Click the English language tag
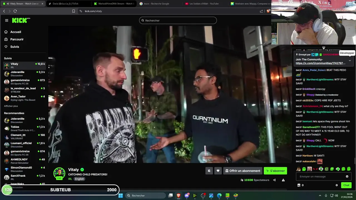Screen dimensions: 356x200 click(x=79, y=179)
